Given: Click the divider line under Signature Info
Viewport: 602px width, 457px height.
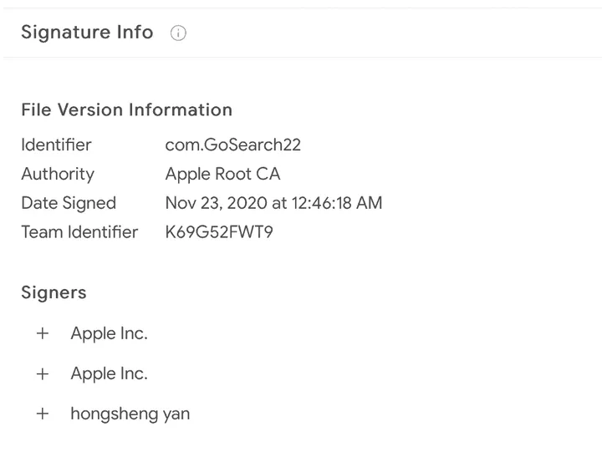Looking at the screenshot, I should coord(301,58).
